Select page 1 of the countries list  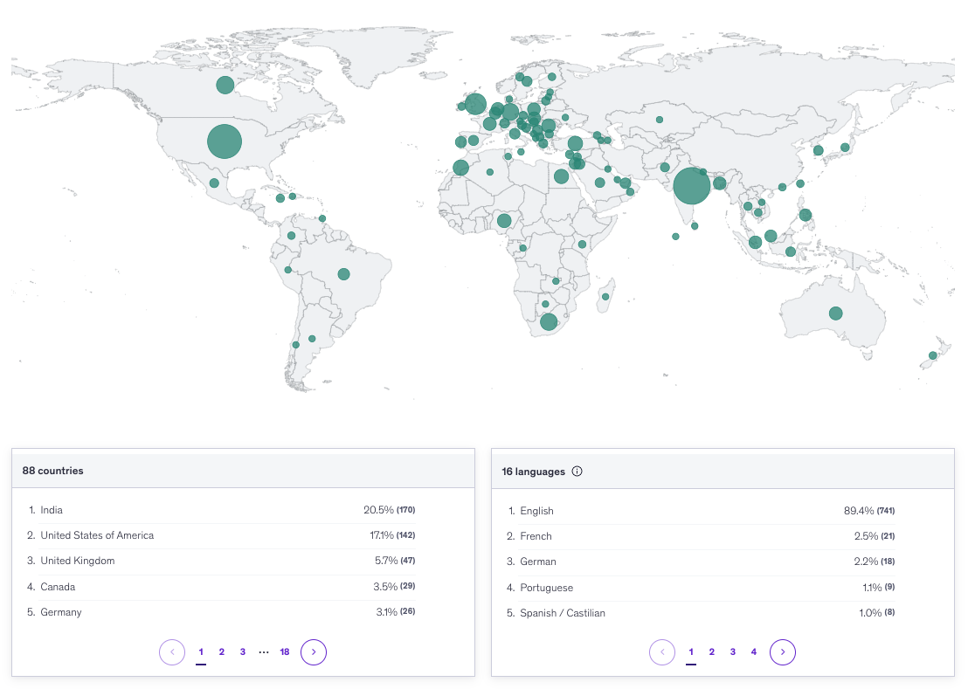click(x=201, y=652)
